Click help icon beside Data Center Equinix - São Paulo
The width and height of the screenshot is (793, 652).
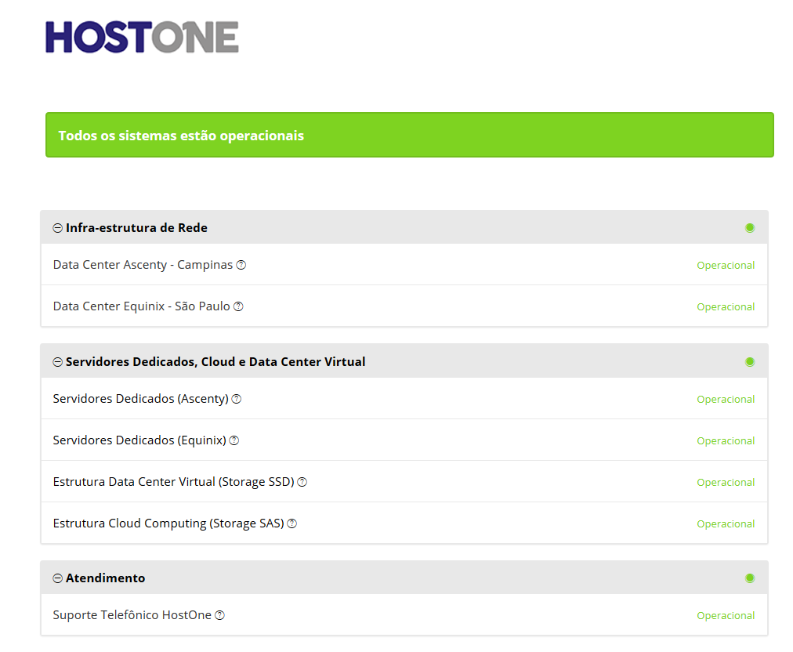tap(239, 306)
